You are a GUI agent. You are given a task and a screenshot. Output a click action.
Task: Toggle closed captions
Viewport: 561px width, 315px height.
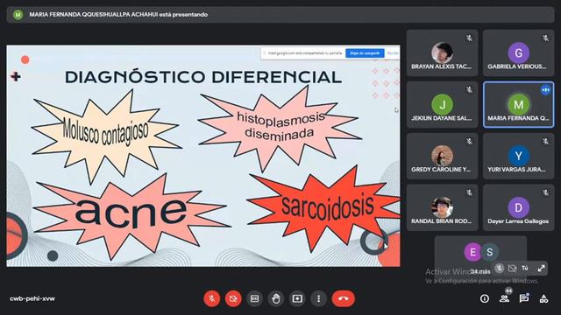click(254, 298)
